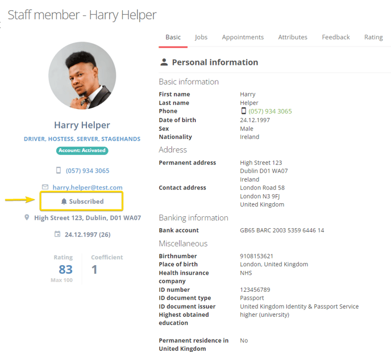391x352 pixels.
Task: Click the Basic tab
Action: coord(173,37)
